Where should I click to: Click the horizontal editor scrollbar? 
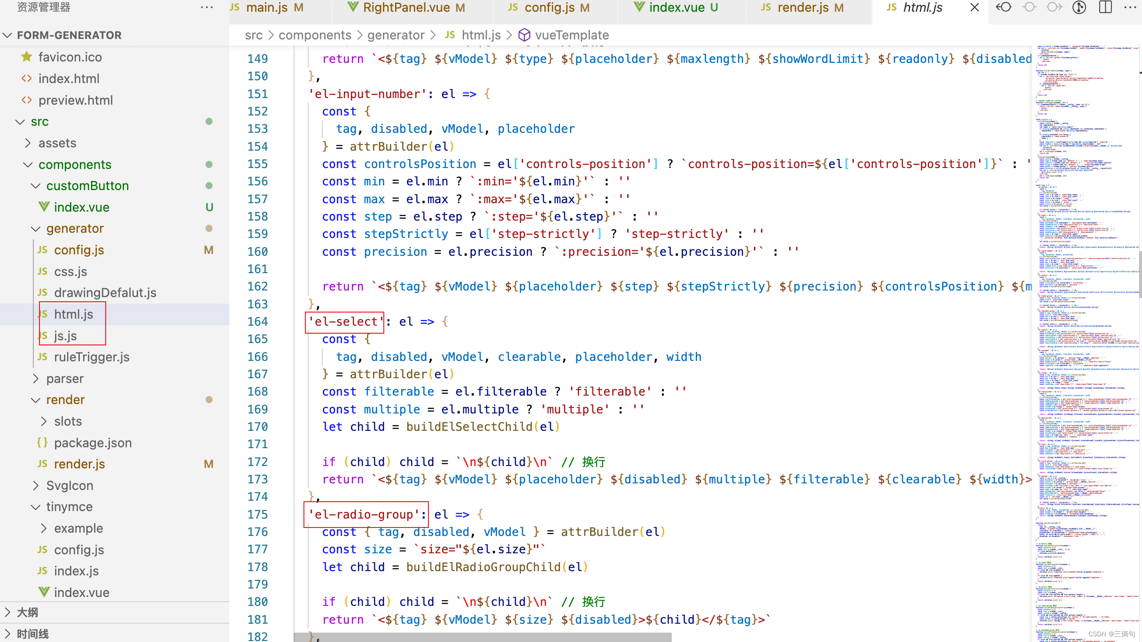(482, 637)
